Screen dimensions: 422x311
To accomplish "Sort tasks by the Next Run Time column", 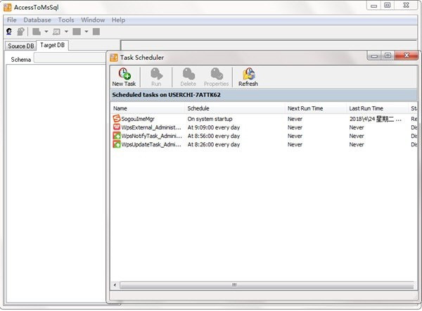I will point(305,108).
